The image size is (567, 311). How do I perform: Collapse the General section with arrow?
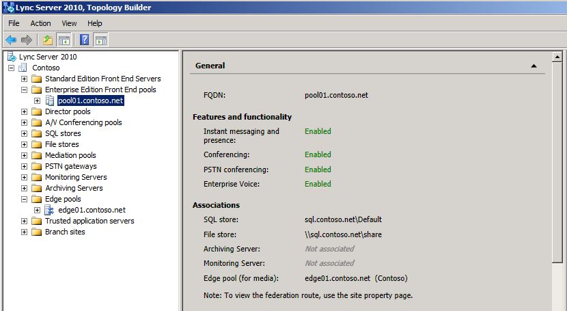(x=534, y=66)
